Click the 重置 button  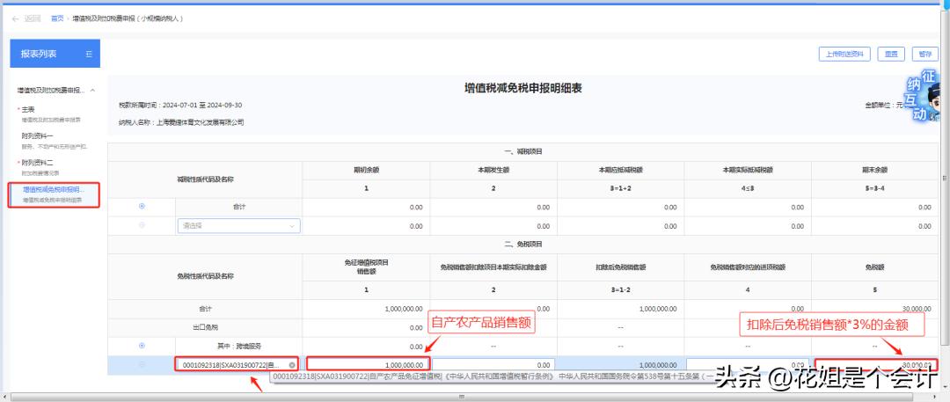[890, 54]
